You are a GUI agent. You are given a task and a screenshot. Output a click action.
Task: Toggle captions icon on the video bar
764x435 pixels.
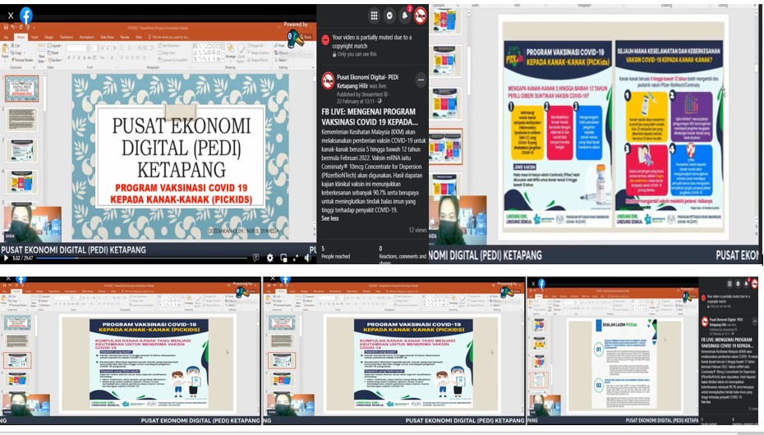255,258
